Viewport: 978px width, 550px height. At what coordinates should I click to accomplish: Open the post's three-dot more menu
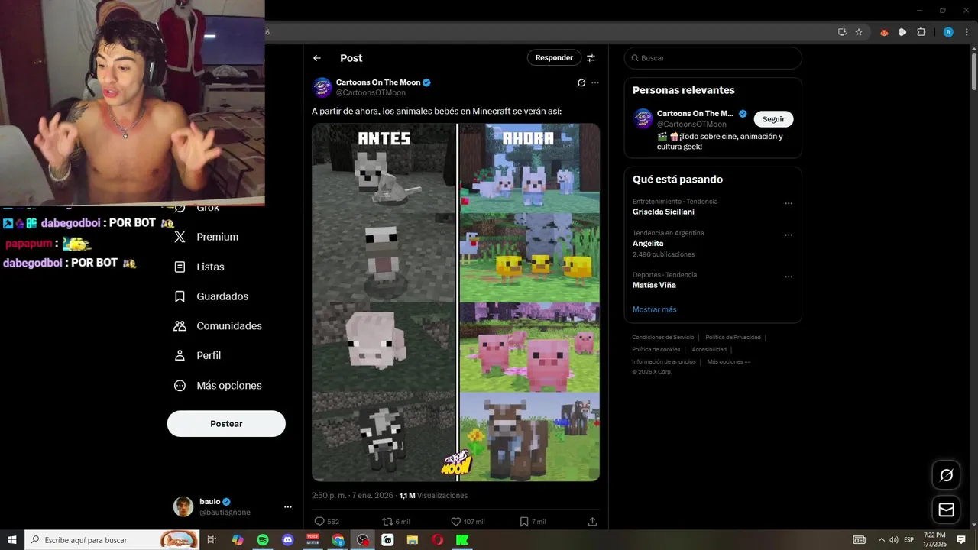[x=595, y=82]
